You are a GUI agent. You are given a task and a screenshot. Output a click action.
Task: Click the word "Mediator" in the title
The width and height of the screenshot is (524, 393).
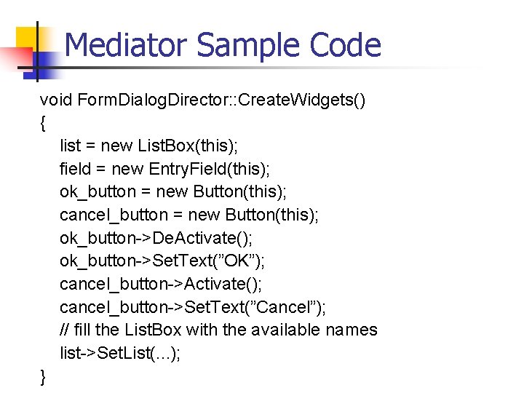click(x=127, y=45)
